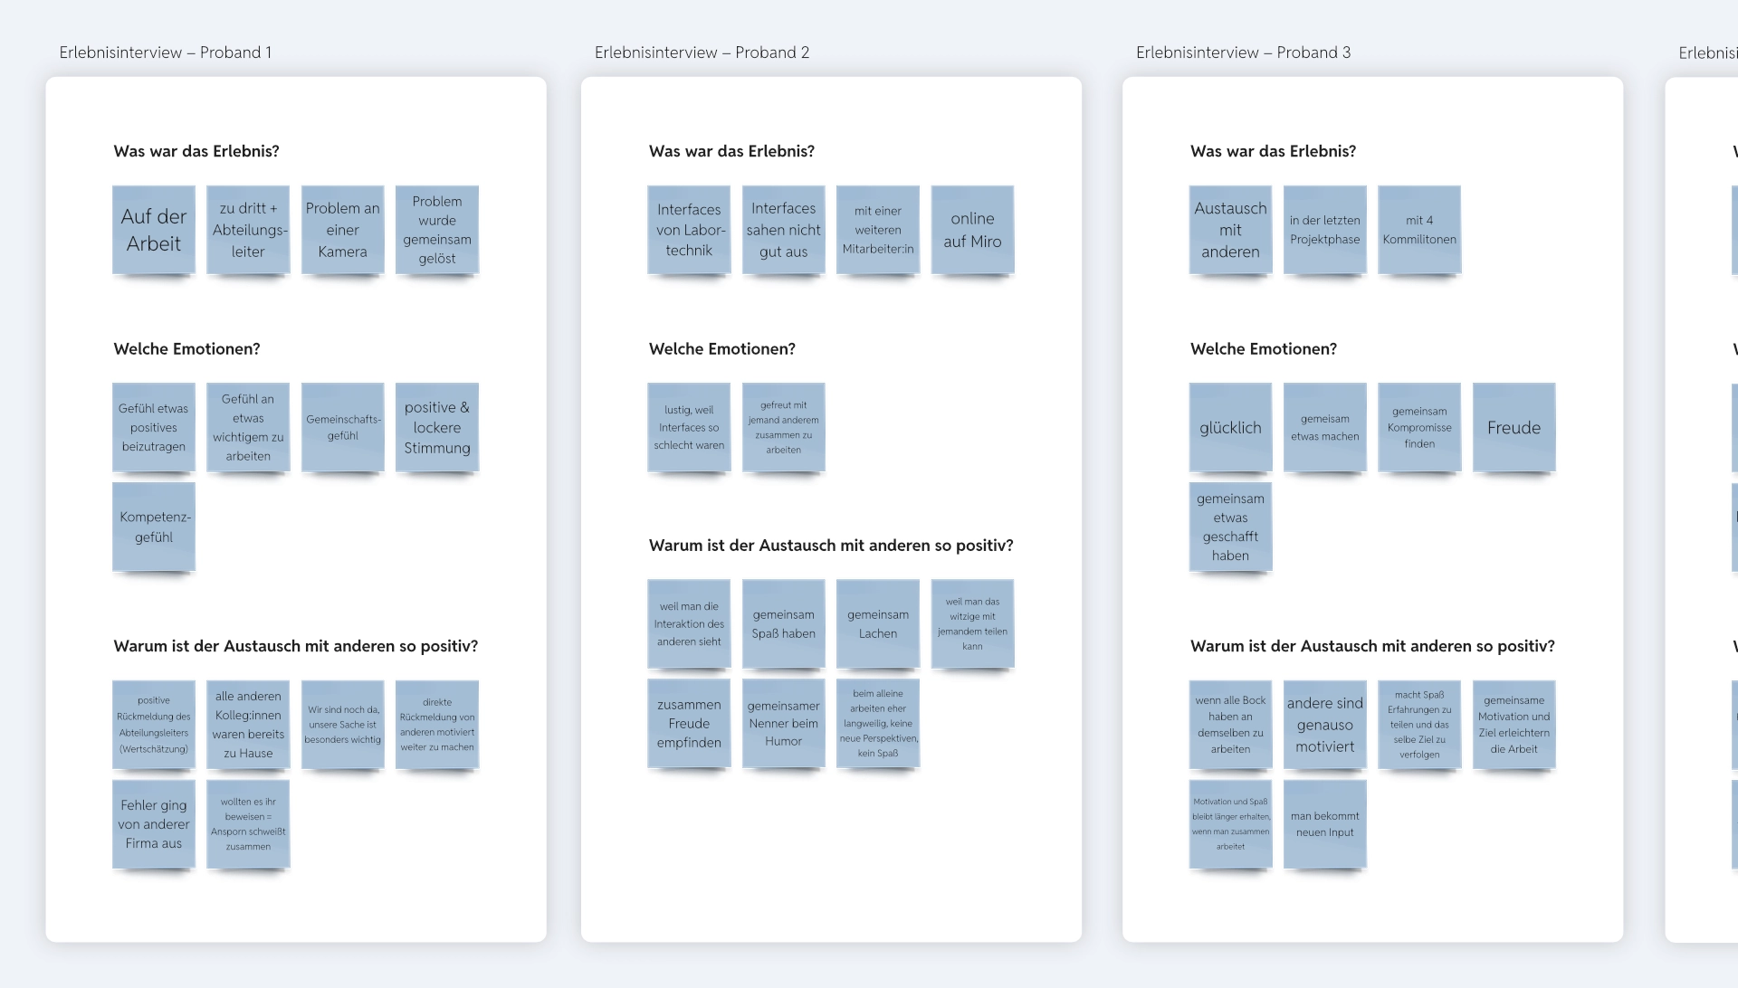Click the 'zusammen Freude empfinden' note
The width and height of the screenshot is (1738, 988).
[x=689, y=723]
